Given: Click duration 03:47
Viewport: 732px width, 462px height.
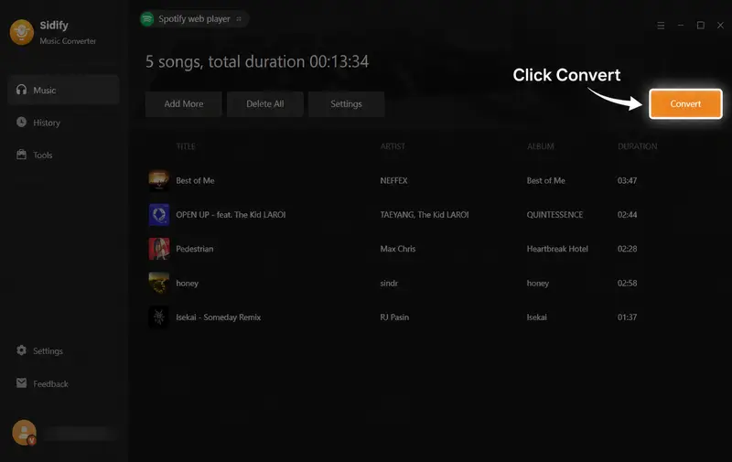Looking at the screenshot, I should tap(627, 180).
